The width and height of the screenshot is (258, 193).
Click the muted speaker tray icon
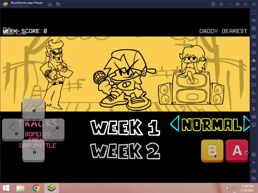coord(228,188)
